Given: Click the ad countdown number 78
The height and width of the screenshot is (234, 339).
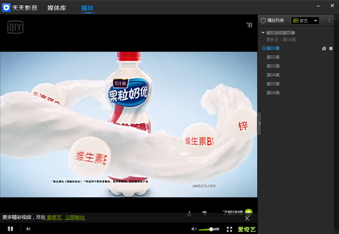Looking at the screenshot, I should 249,25.
